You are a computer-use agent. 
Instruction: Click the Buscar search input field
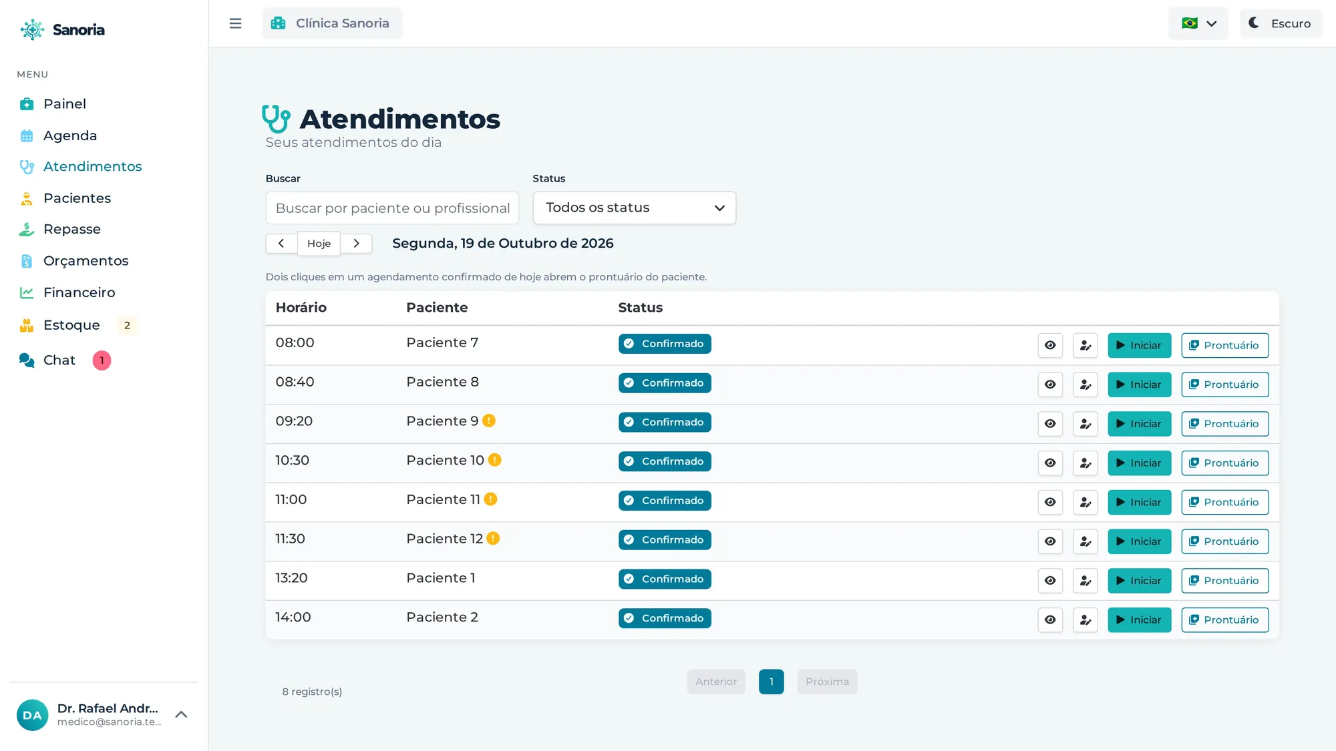click(392, 208)
